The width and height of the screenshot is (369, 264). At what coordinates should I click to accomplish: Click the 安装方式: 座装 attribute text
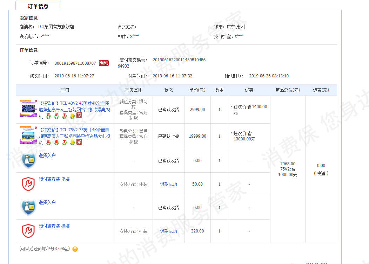tap(133, 185)
